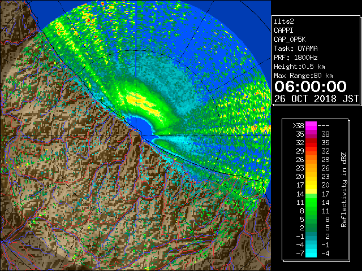The height and width of the screenshot is (271, 362).
Task: Click the '-7' legend lower value
Action: (300, 253)
